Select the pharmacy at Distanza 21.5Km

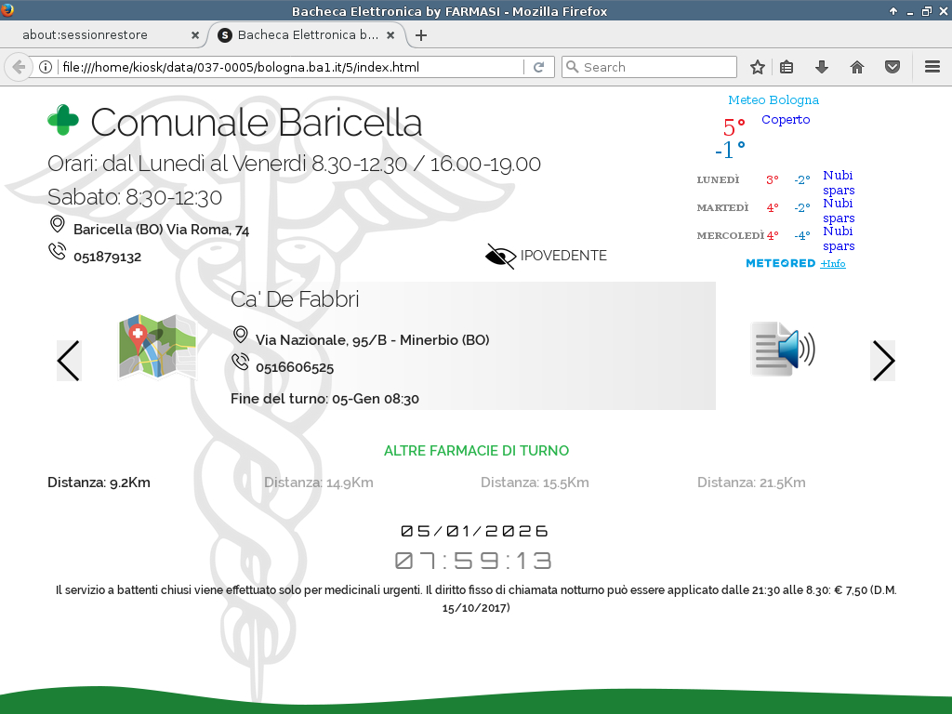(751, 483)
